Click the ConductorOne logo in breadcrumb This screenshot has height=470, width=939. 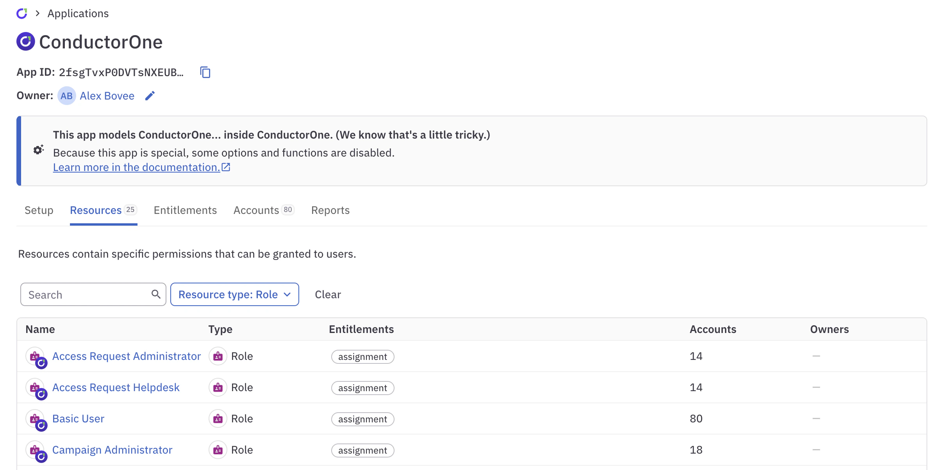click(22, 13)
